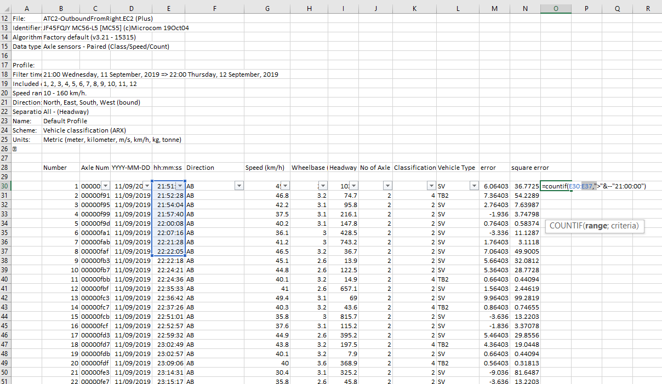Image resolution: width=662 pixels, height=384 pixels.
Task: Click the error value '9.96403'
Action: 495,298
